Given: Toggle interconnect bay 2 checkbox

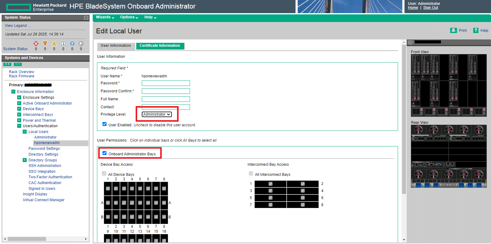Looking at the screenshot, I should tap(303, 184).
